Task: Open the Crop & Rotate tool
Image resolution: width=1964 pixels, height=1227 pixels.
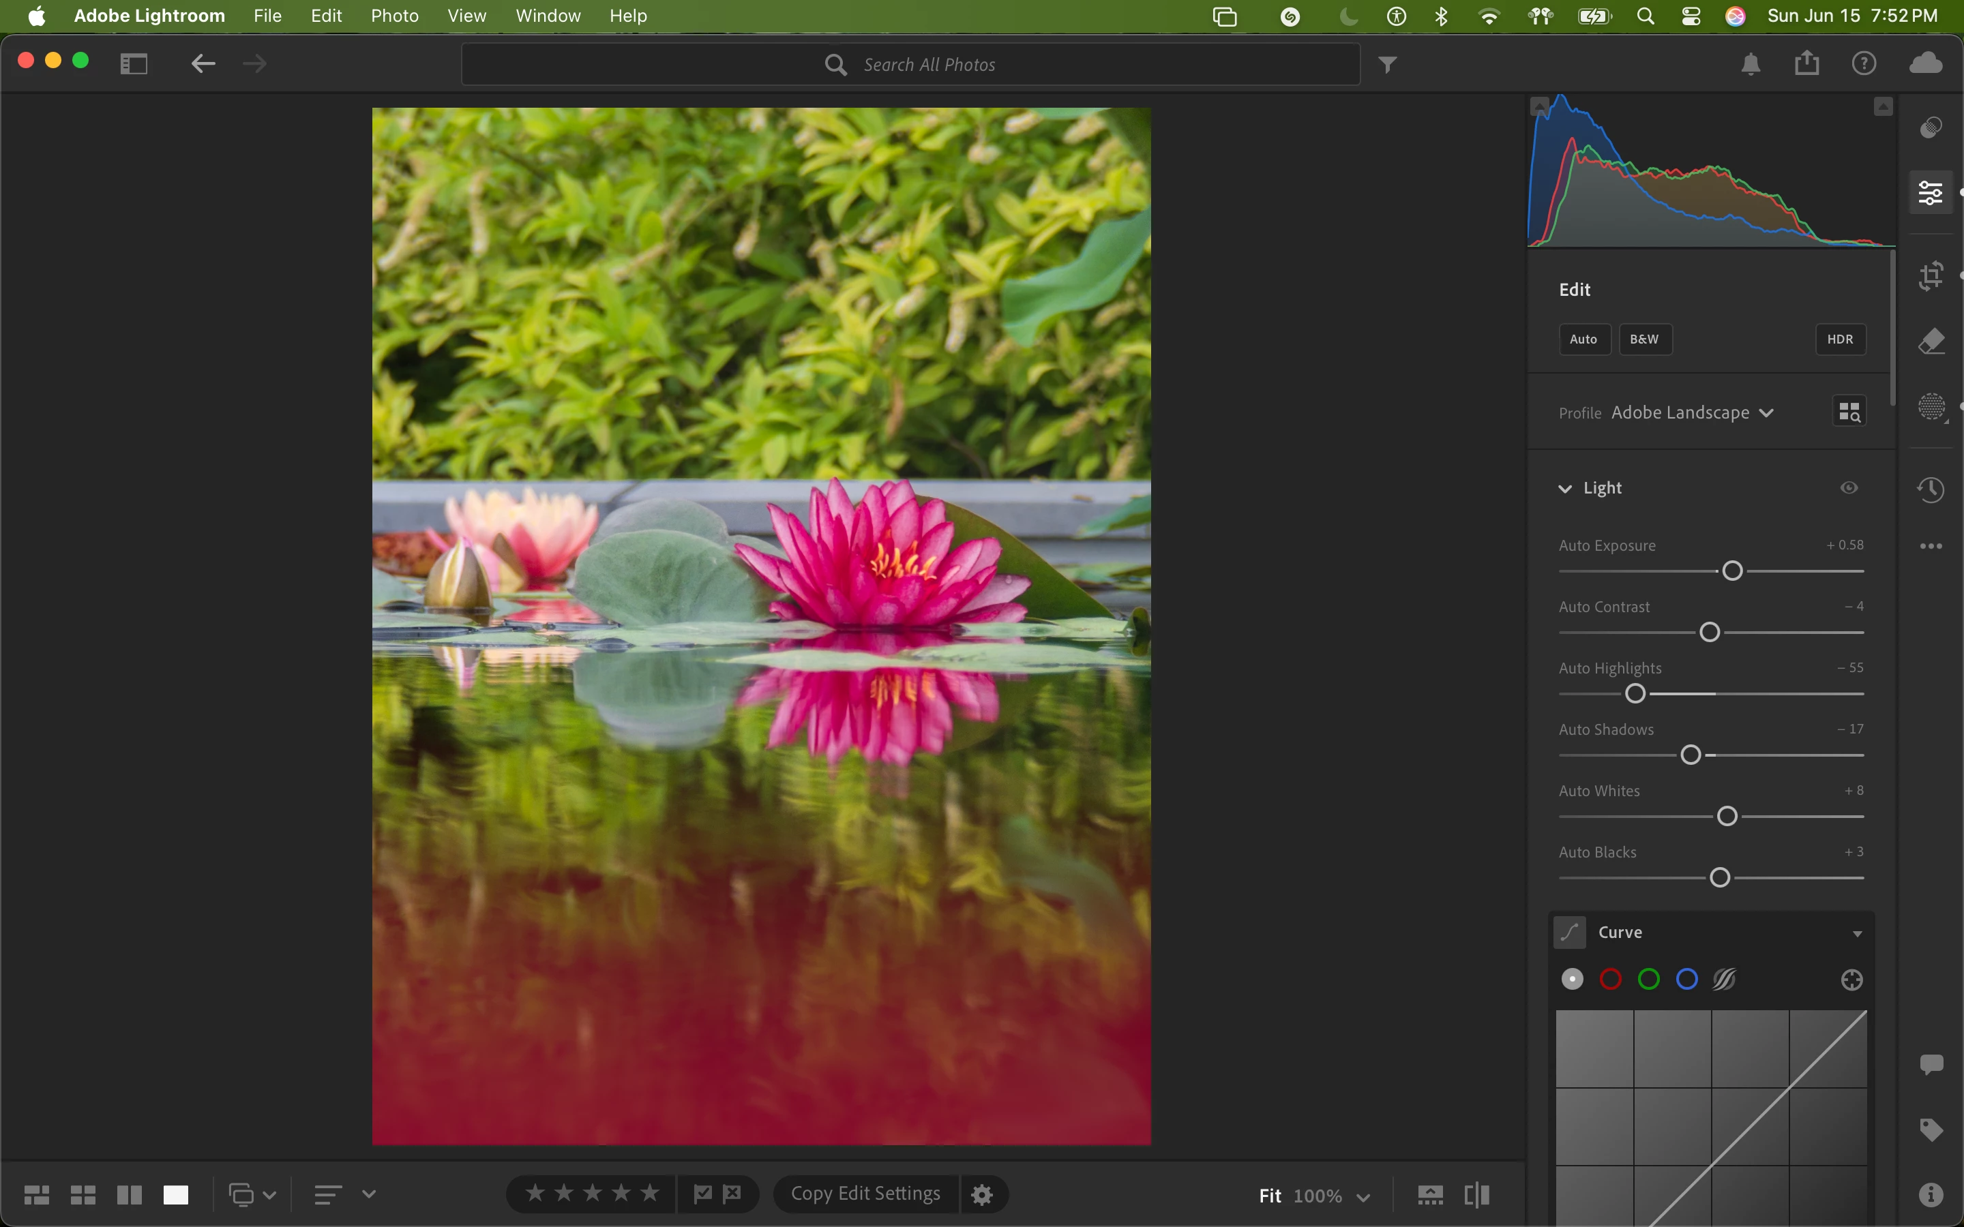Action: click(x=1931, y=276)
